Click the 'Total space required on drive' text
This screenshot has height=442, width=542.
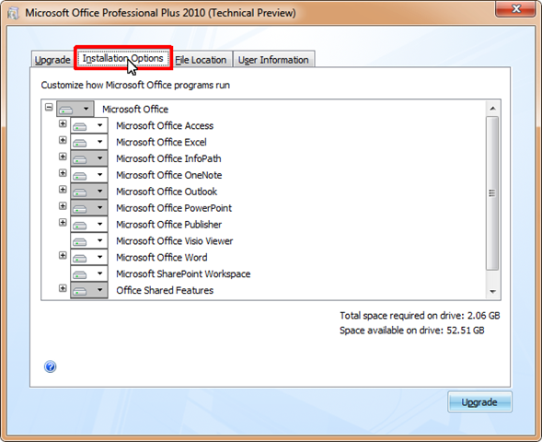(x=420, y=316)
